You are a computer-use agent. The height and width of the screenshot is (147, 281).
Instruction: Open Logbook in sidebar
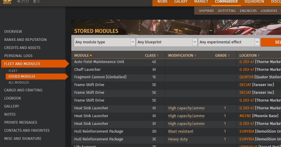pyautogui.click(x=13, y=98)
